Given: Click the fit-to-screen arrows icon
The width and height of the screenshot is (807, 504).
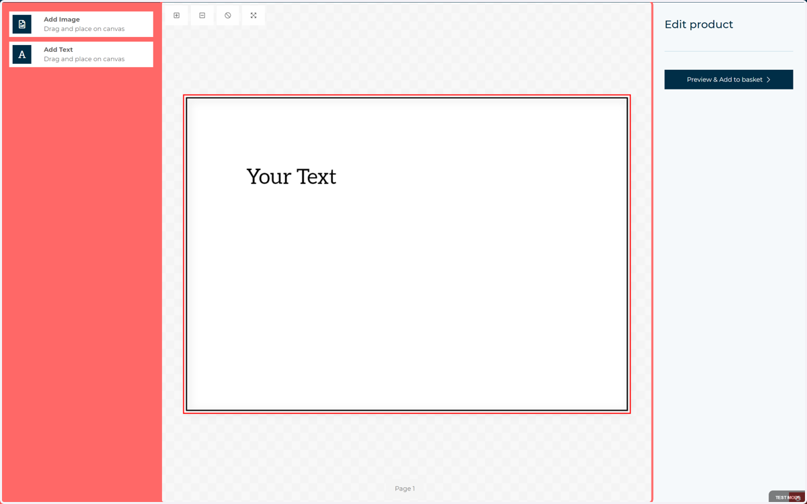Looking at the screenshot, I should 254,15.
